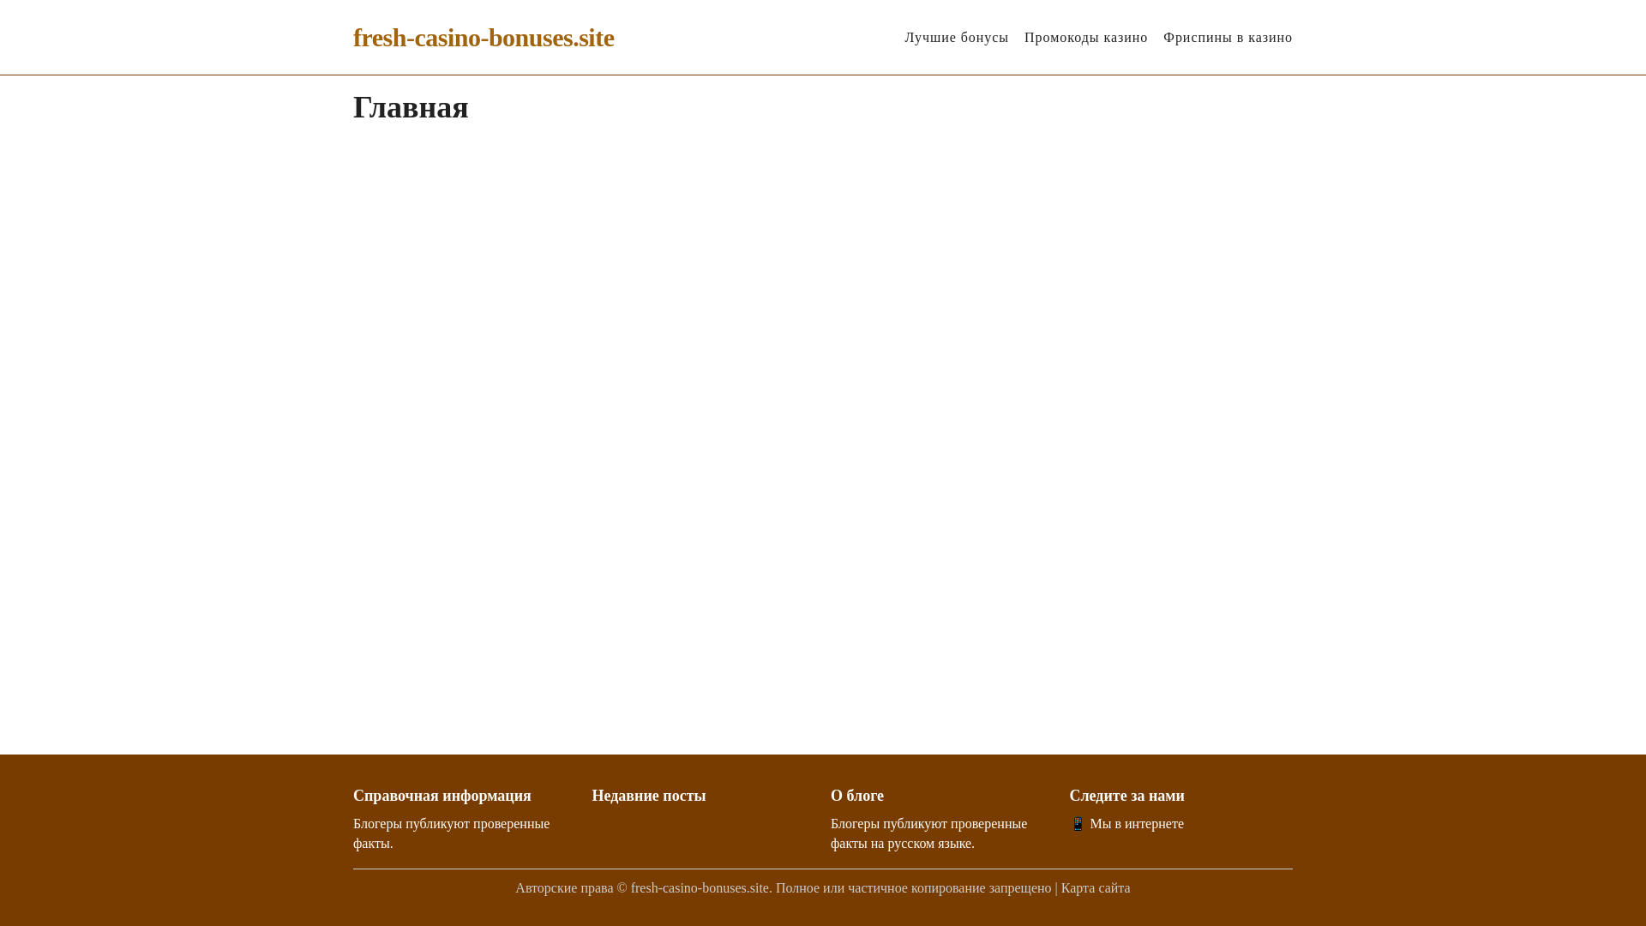Click the phone icon beside Мы в интернете

click(1078, 824)
